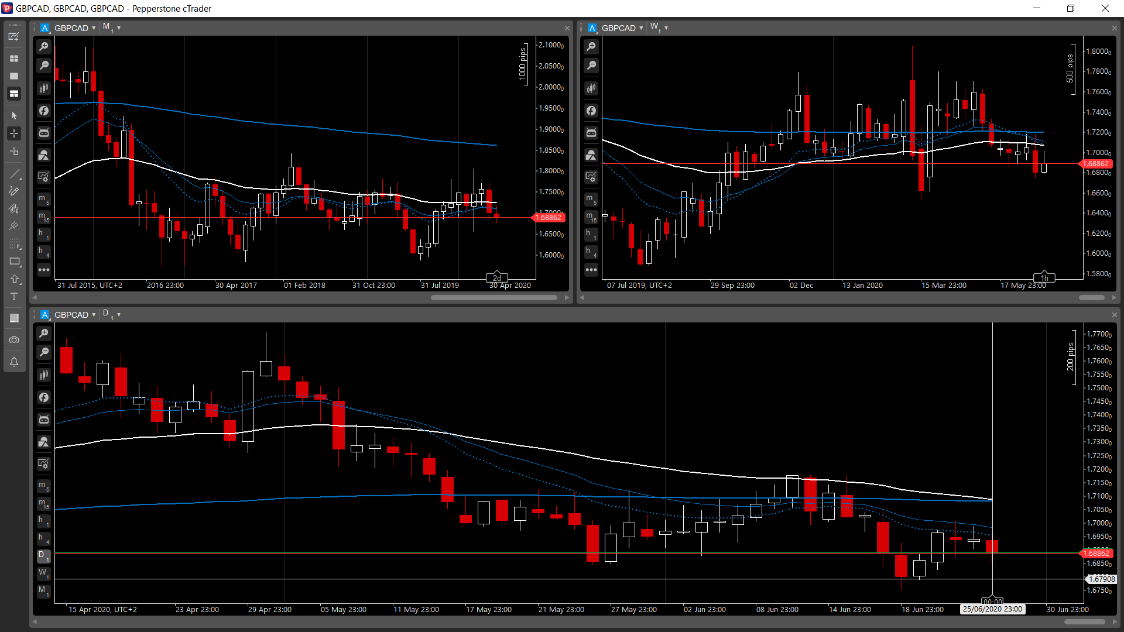Open the face icon on monthly chart
Viewport: 1124px width, 632px height.
tap(44, 111)
